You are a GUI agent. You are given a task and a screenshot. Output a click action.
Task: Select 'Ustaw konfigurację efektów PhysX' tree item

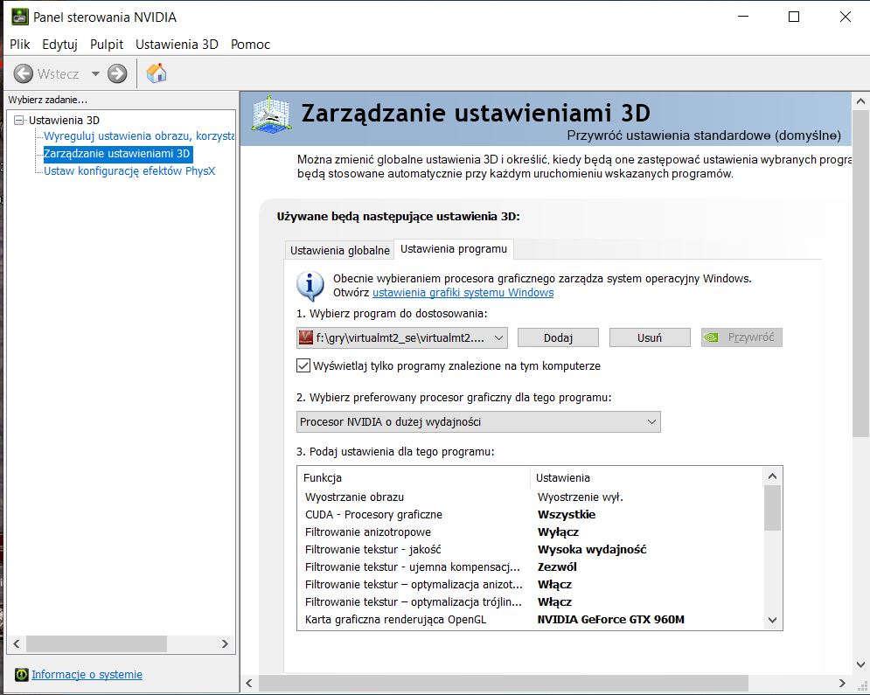pos(129,170)
